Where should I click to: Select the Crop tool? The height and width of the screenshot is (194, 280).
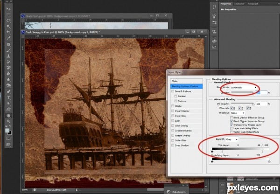tap(8, 32)
